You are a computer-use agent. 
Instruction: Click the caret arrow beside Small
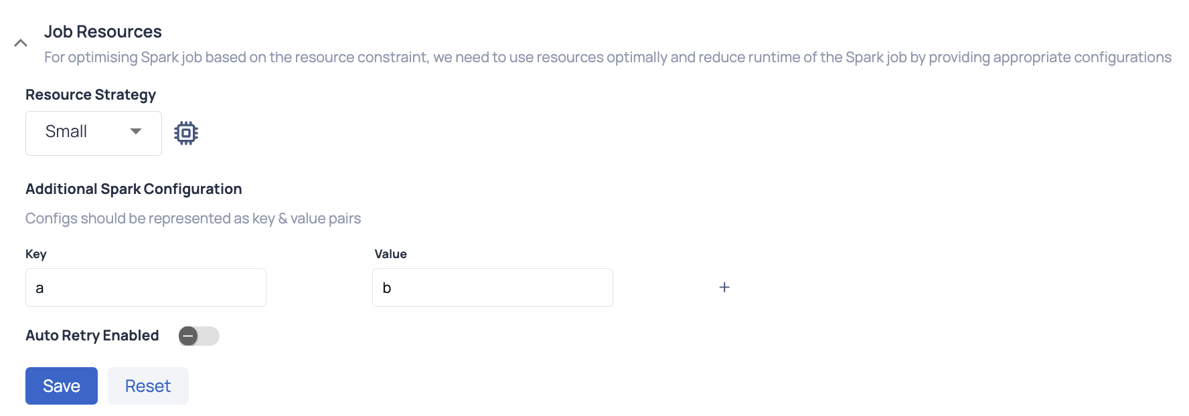[x=136, y=132]
